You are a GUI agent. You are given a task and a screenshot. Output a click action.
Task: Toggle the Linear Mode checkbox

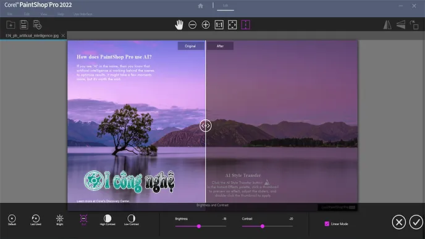click(x=327, y=224)
